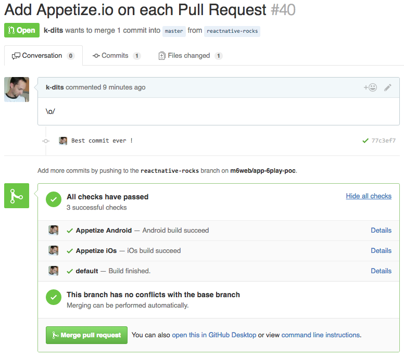Click the \o/ comment body text
This screenshot has height=356, width=404.
coord(51,111)
